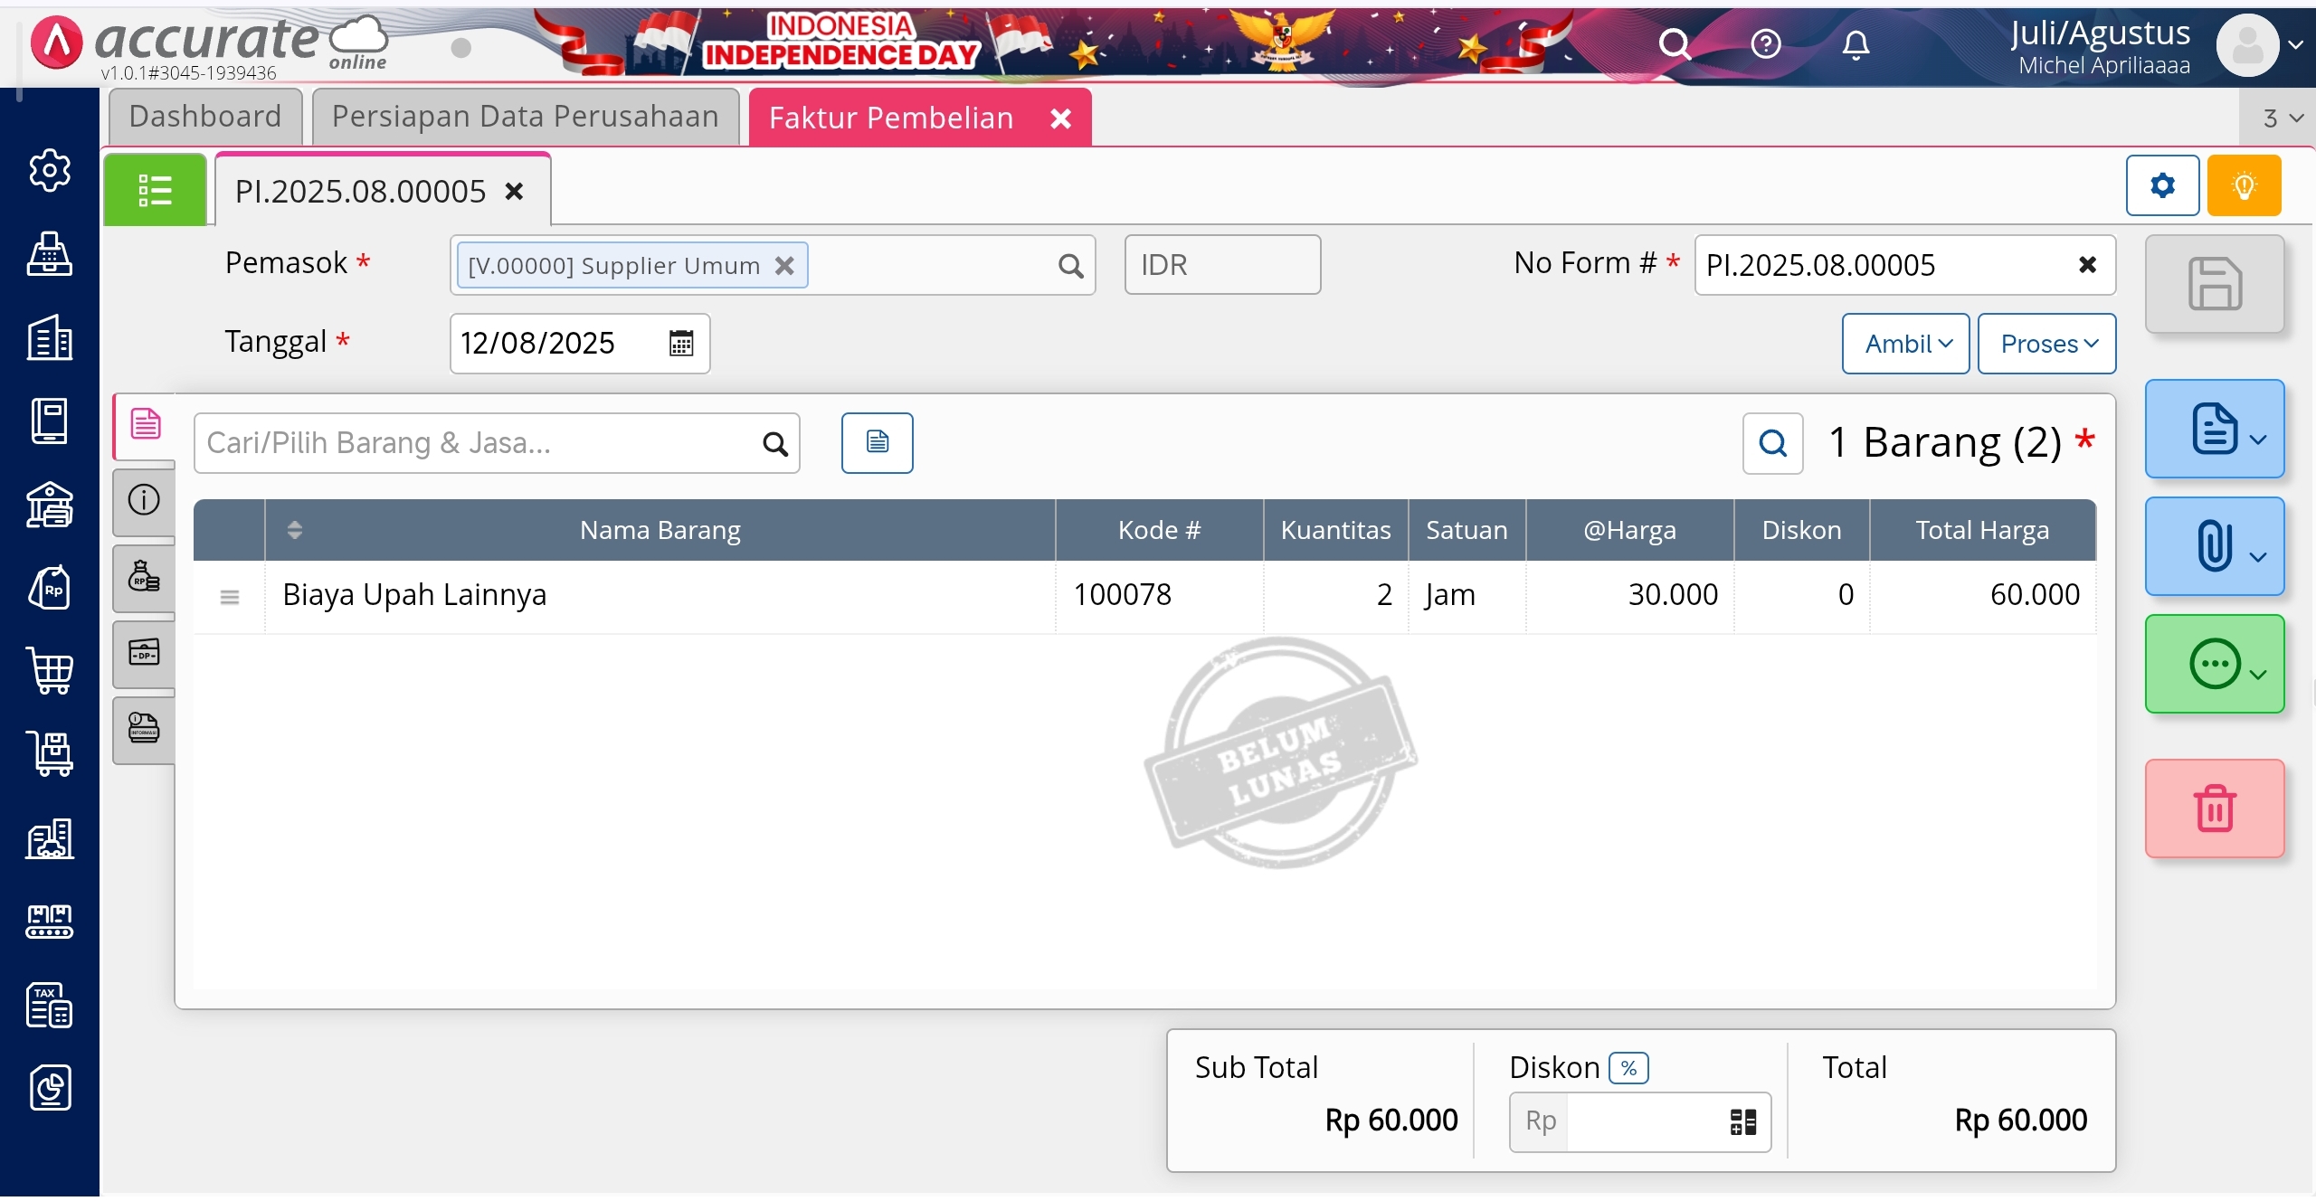
Task: Open the user profile dropdown arrow
Action: click(x=2295, y=43)
